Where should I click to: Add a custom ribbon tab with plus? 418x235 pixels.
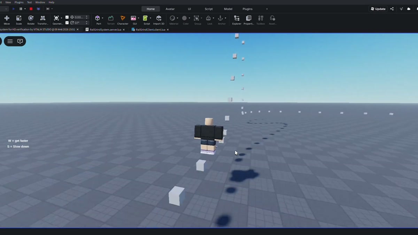tap(267, 9)
